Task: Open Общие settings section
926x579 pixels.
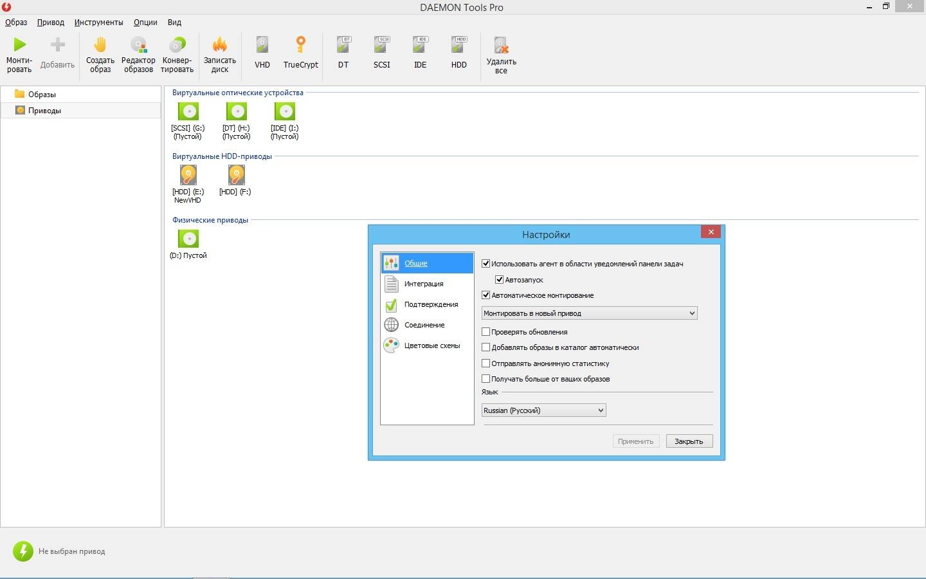Action: coord(427,263)
